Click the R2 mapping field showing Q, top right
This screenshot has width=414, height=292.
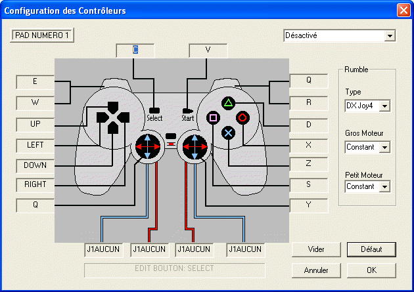309,81
